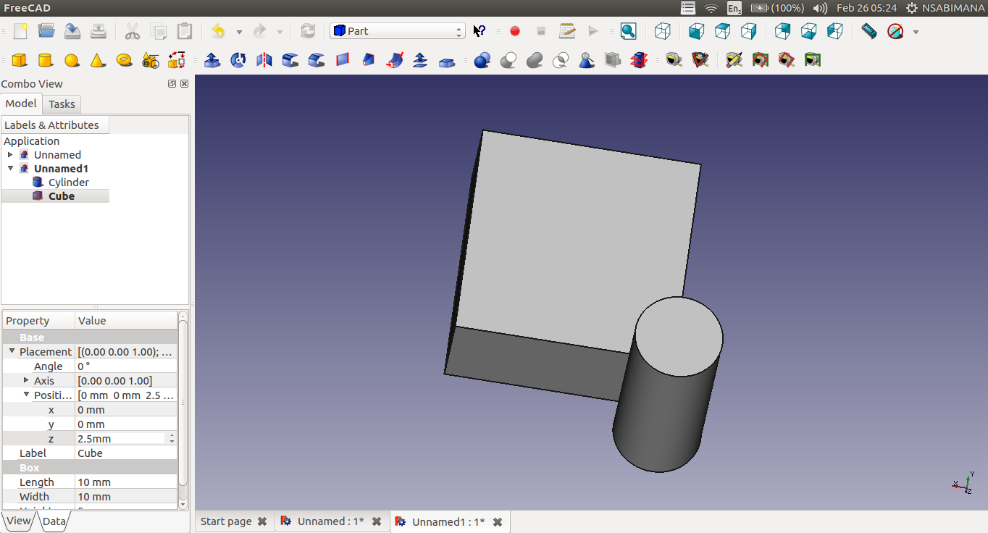Open the Macros dialog notepad icon
Screen dimensions: 988x533
(x=567, y=31)
